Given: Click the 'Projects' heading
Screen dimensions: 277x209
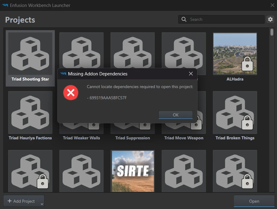Looking at the screenshot, I should pos(20,20).
